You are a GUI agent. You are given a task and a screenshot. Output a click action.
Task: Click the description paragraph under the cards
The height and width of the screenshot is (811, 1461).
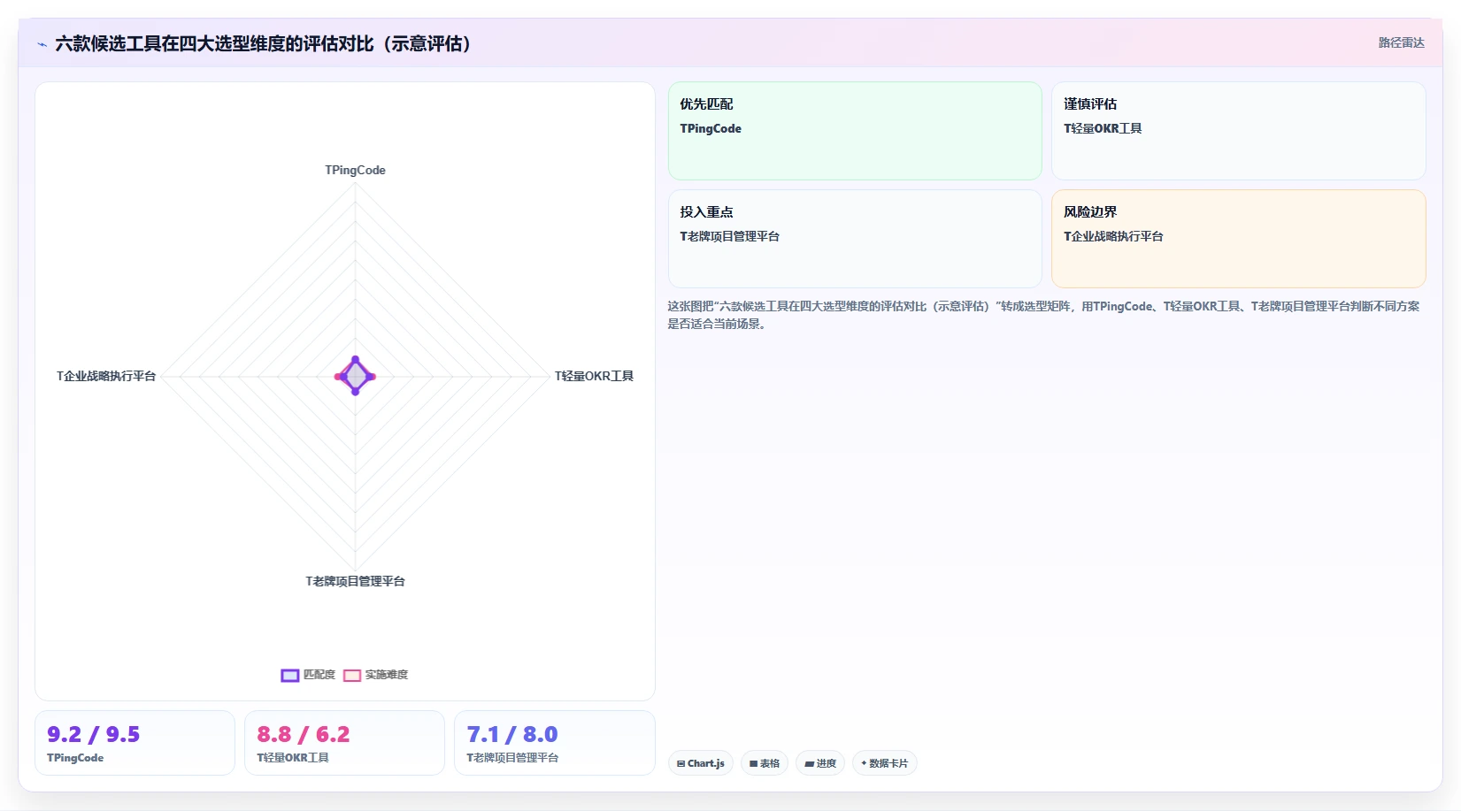1043,315
